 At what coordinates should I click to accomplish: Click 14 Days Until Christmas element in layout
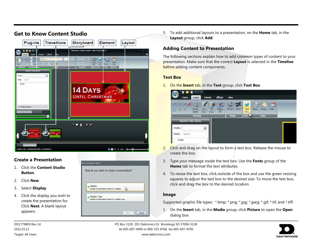click(x=100, y=93)
